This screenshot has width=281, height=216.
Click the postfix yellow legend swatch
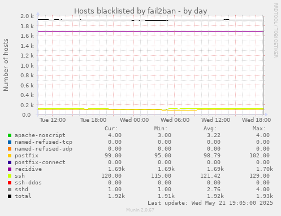tap(10, 156)
